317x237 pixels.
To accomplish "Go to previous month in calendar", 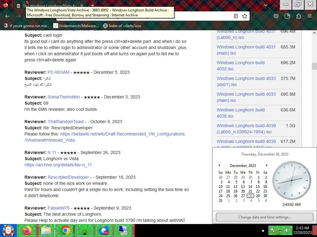I will (219, 165).
